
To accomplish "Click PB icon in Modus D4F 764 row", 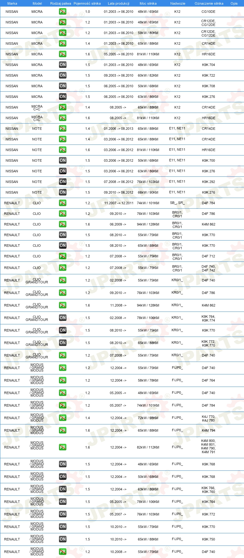I will 63,380.
